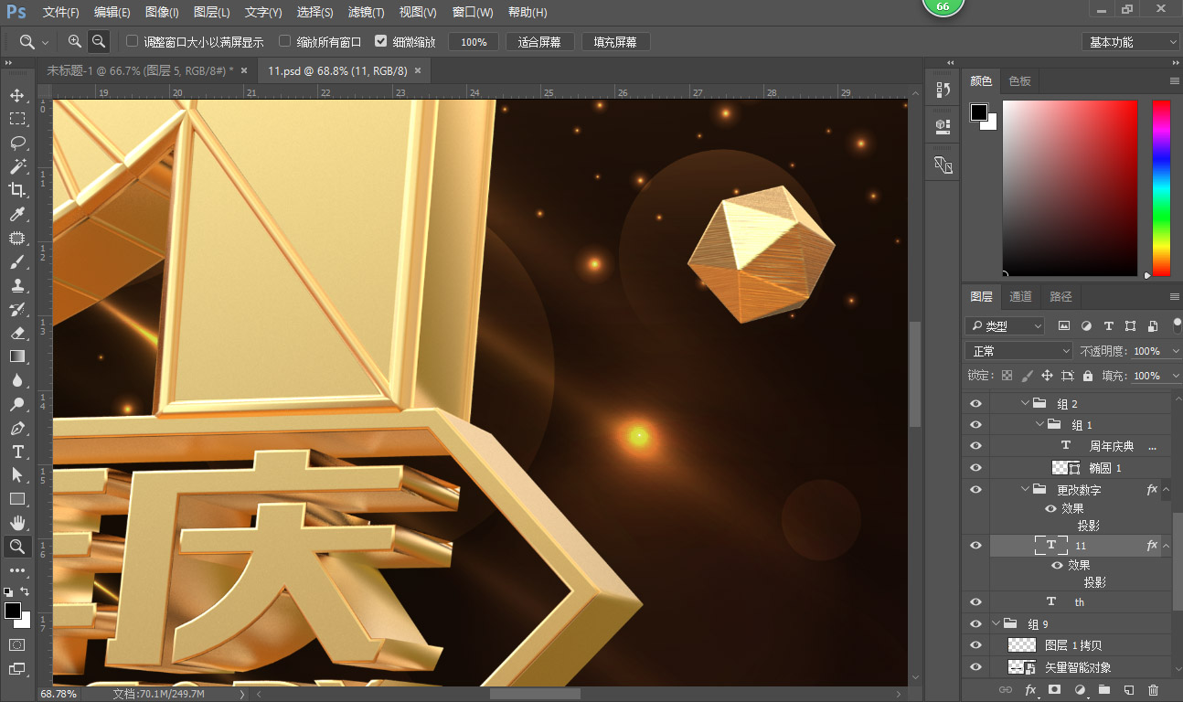Select the Path Selection tool
The height and width of the screenshot is (702, 1183).
point(16,475)
